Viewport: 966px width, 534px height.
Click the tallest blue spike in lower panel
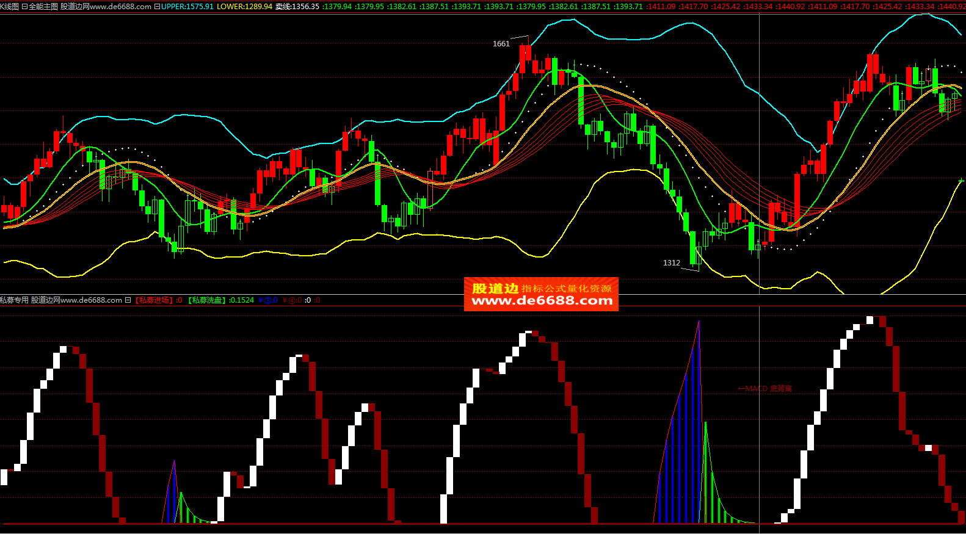pos(698,427)
